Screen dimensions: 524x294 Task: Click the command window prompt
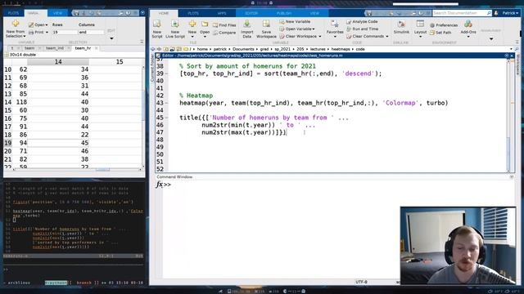(x=167, y=185)
